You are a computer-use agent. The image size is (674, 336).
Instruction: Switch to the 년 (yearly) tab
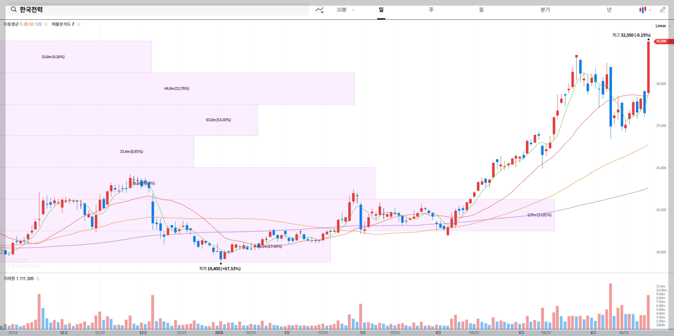609,10
